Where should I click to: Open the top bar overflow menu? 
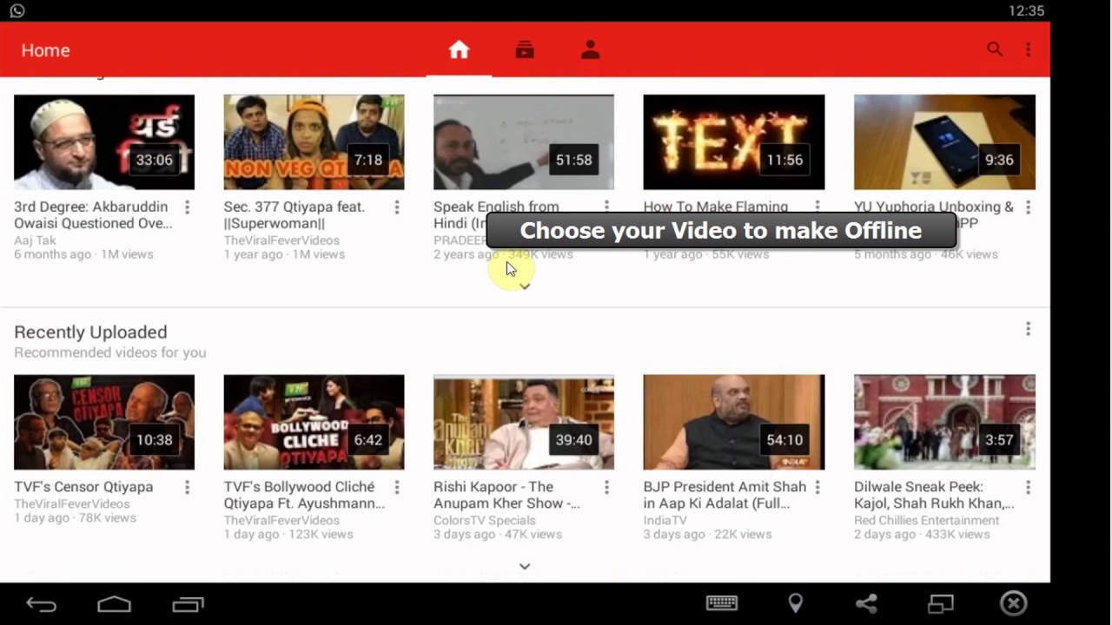[1029, 49]
